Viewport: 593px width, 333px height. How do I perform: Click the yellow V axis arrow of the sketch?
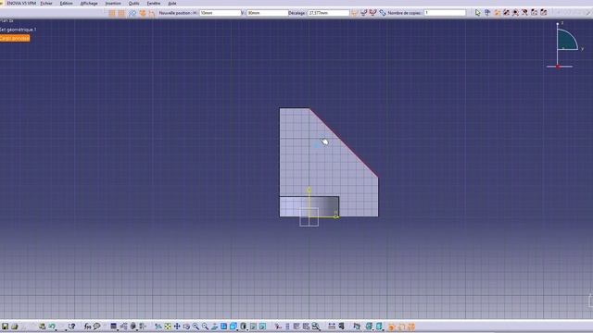coord(309,190)
